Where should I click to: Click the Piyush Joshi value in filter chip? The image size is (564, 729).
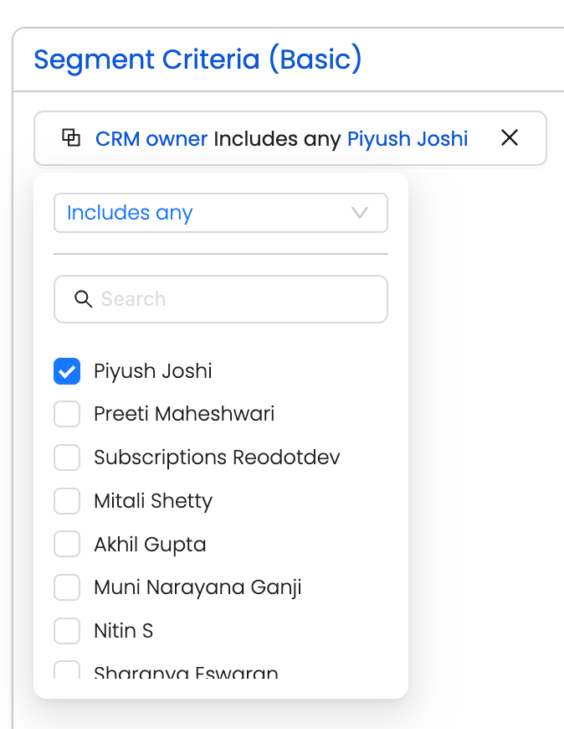408,138
